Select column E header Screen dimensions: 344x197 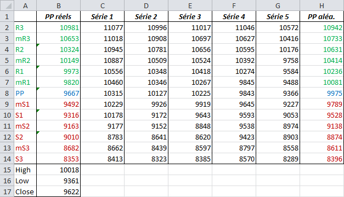190,5
